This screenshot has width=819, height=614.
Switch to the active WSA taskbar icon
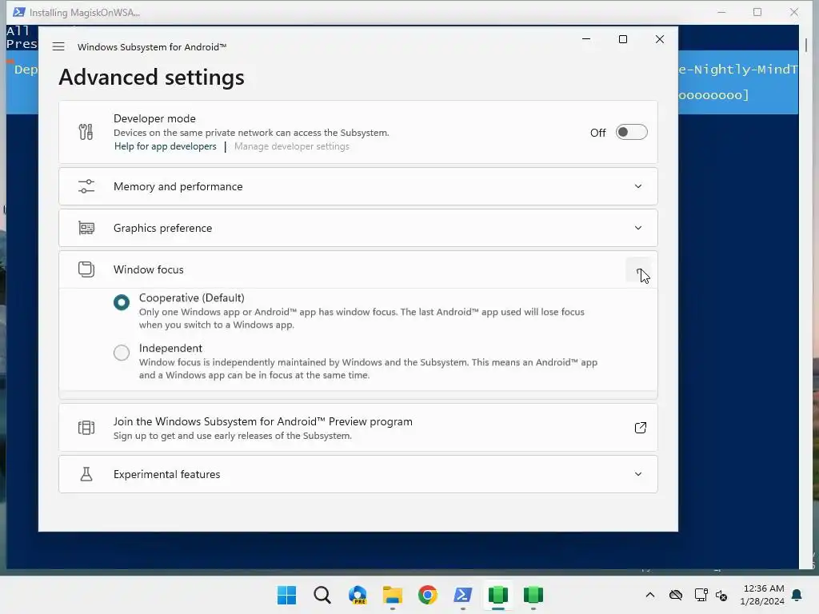point(497,595)
